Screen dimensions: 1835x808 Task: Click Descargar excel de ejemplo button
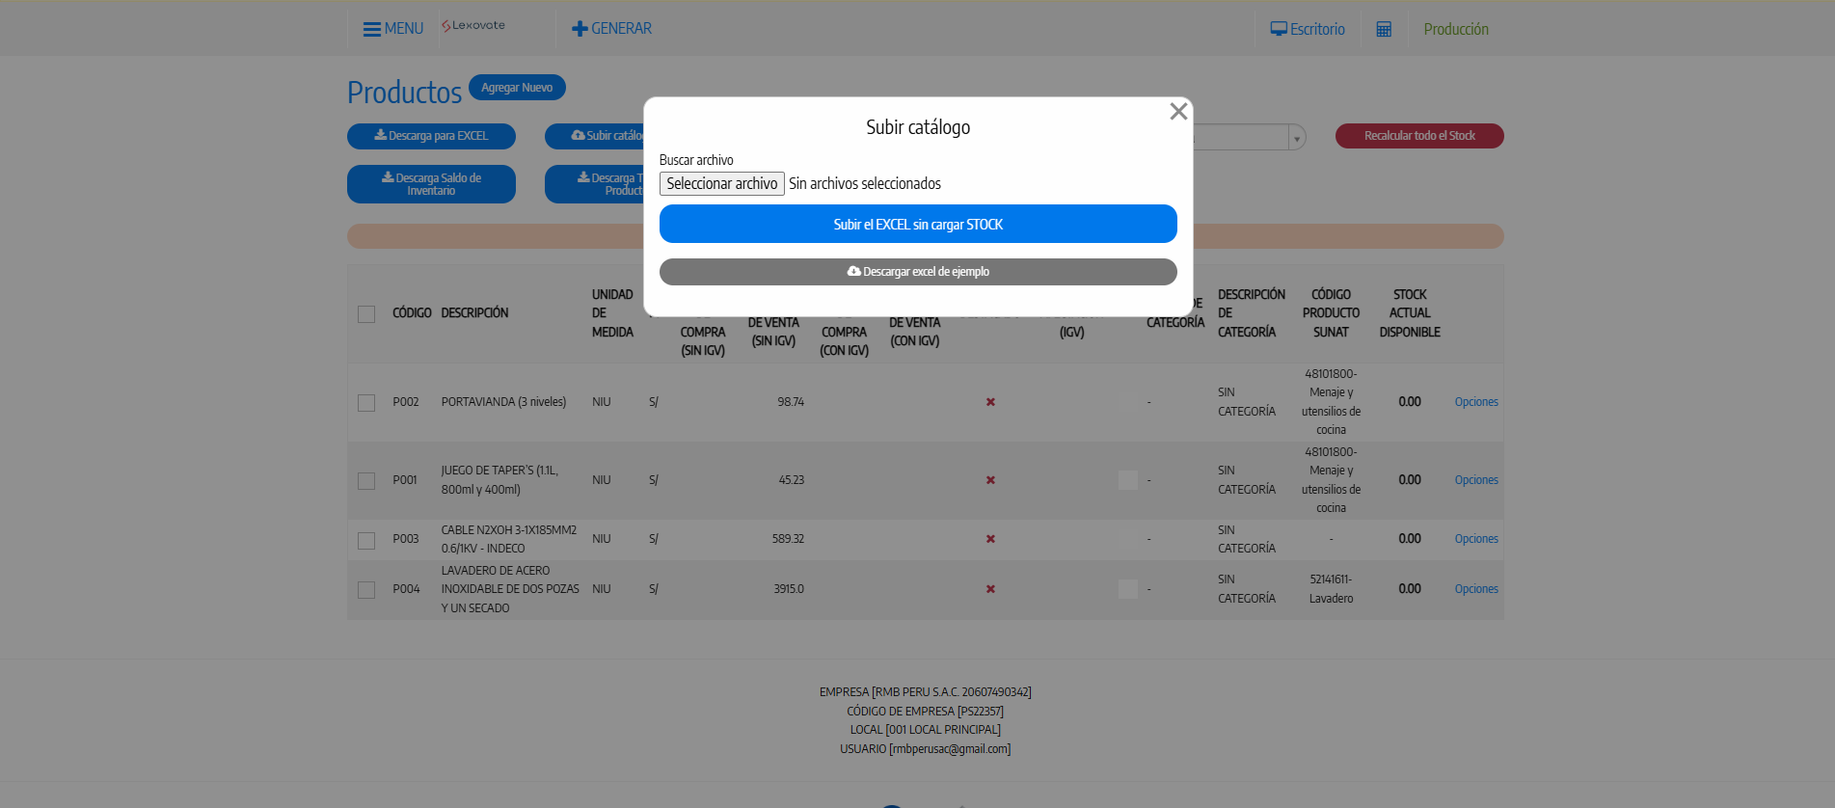click(918, 272)
